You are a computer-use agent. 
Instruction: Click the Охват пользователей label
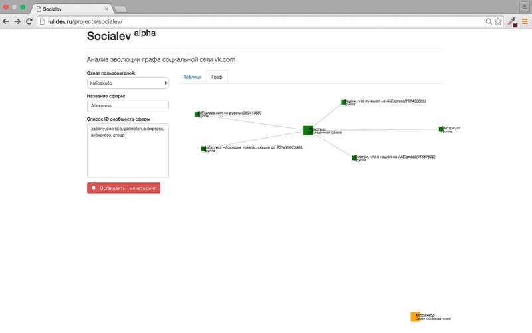click(111, 73)
